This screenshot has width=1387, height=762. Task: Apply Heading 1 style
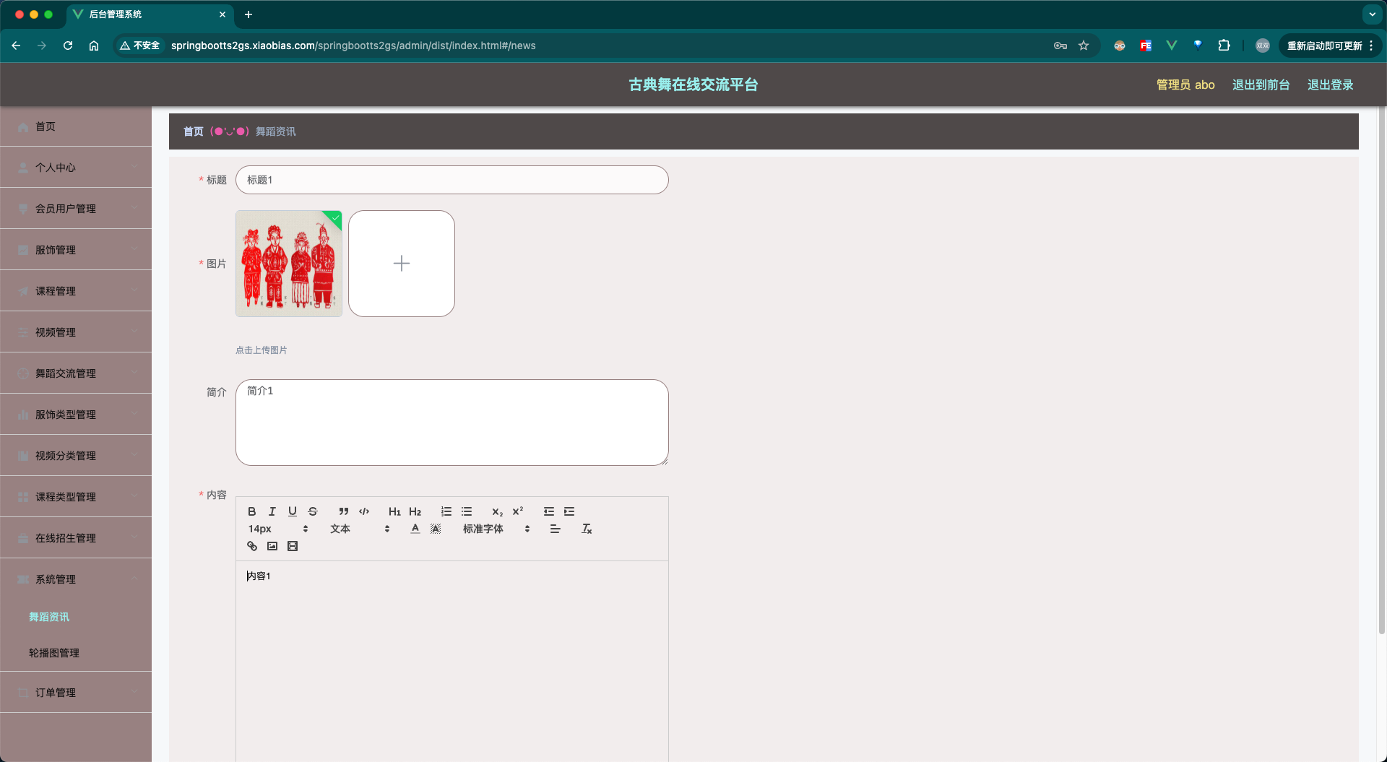click(394, 511)
